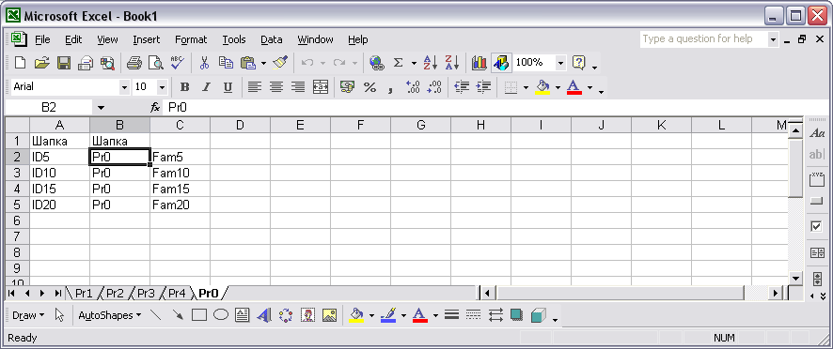The width and height of the screenshot is (833, 349).
Task: Decrease indent of cell
Action: tap(462, 87)
